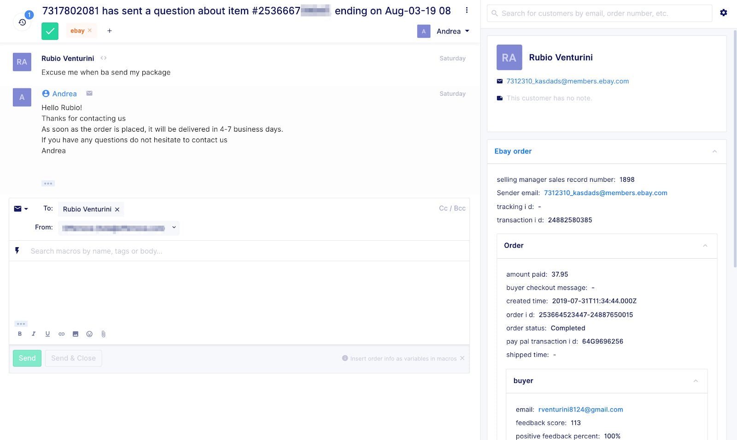Collapse the buyer subsection
This screenshot has width=737, height=440.
tap(696, 381)
